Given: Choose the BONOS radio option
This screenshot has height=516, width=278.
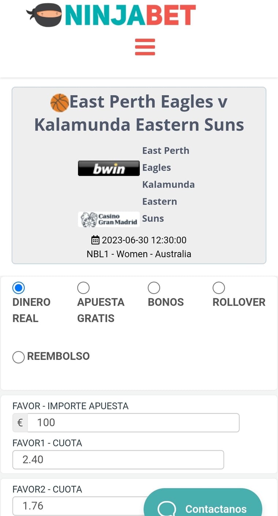Looking at the screenshot, I should [154, 288].
